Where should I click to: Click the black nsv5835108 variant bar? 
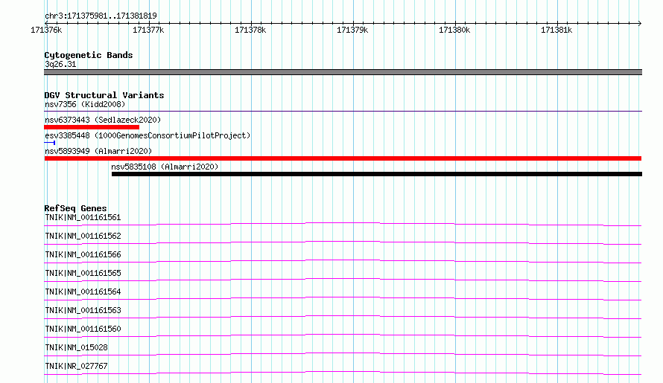(377, 174)
